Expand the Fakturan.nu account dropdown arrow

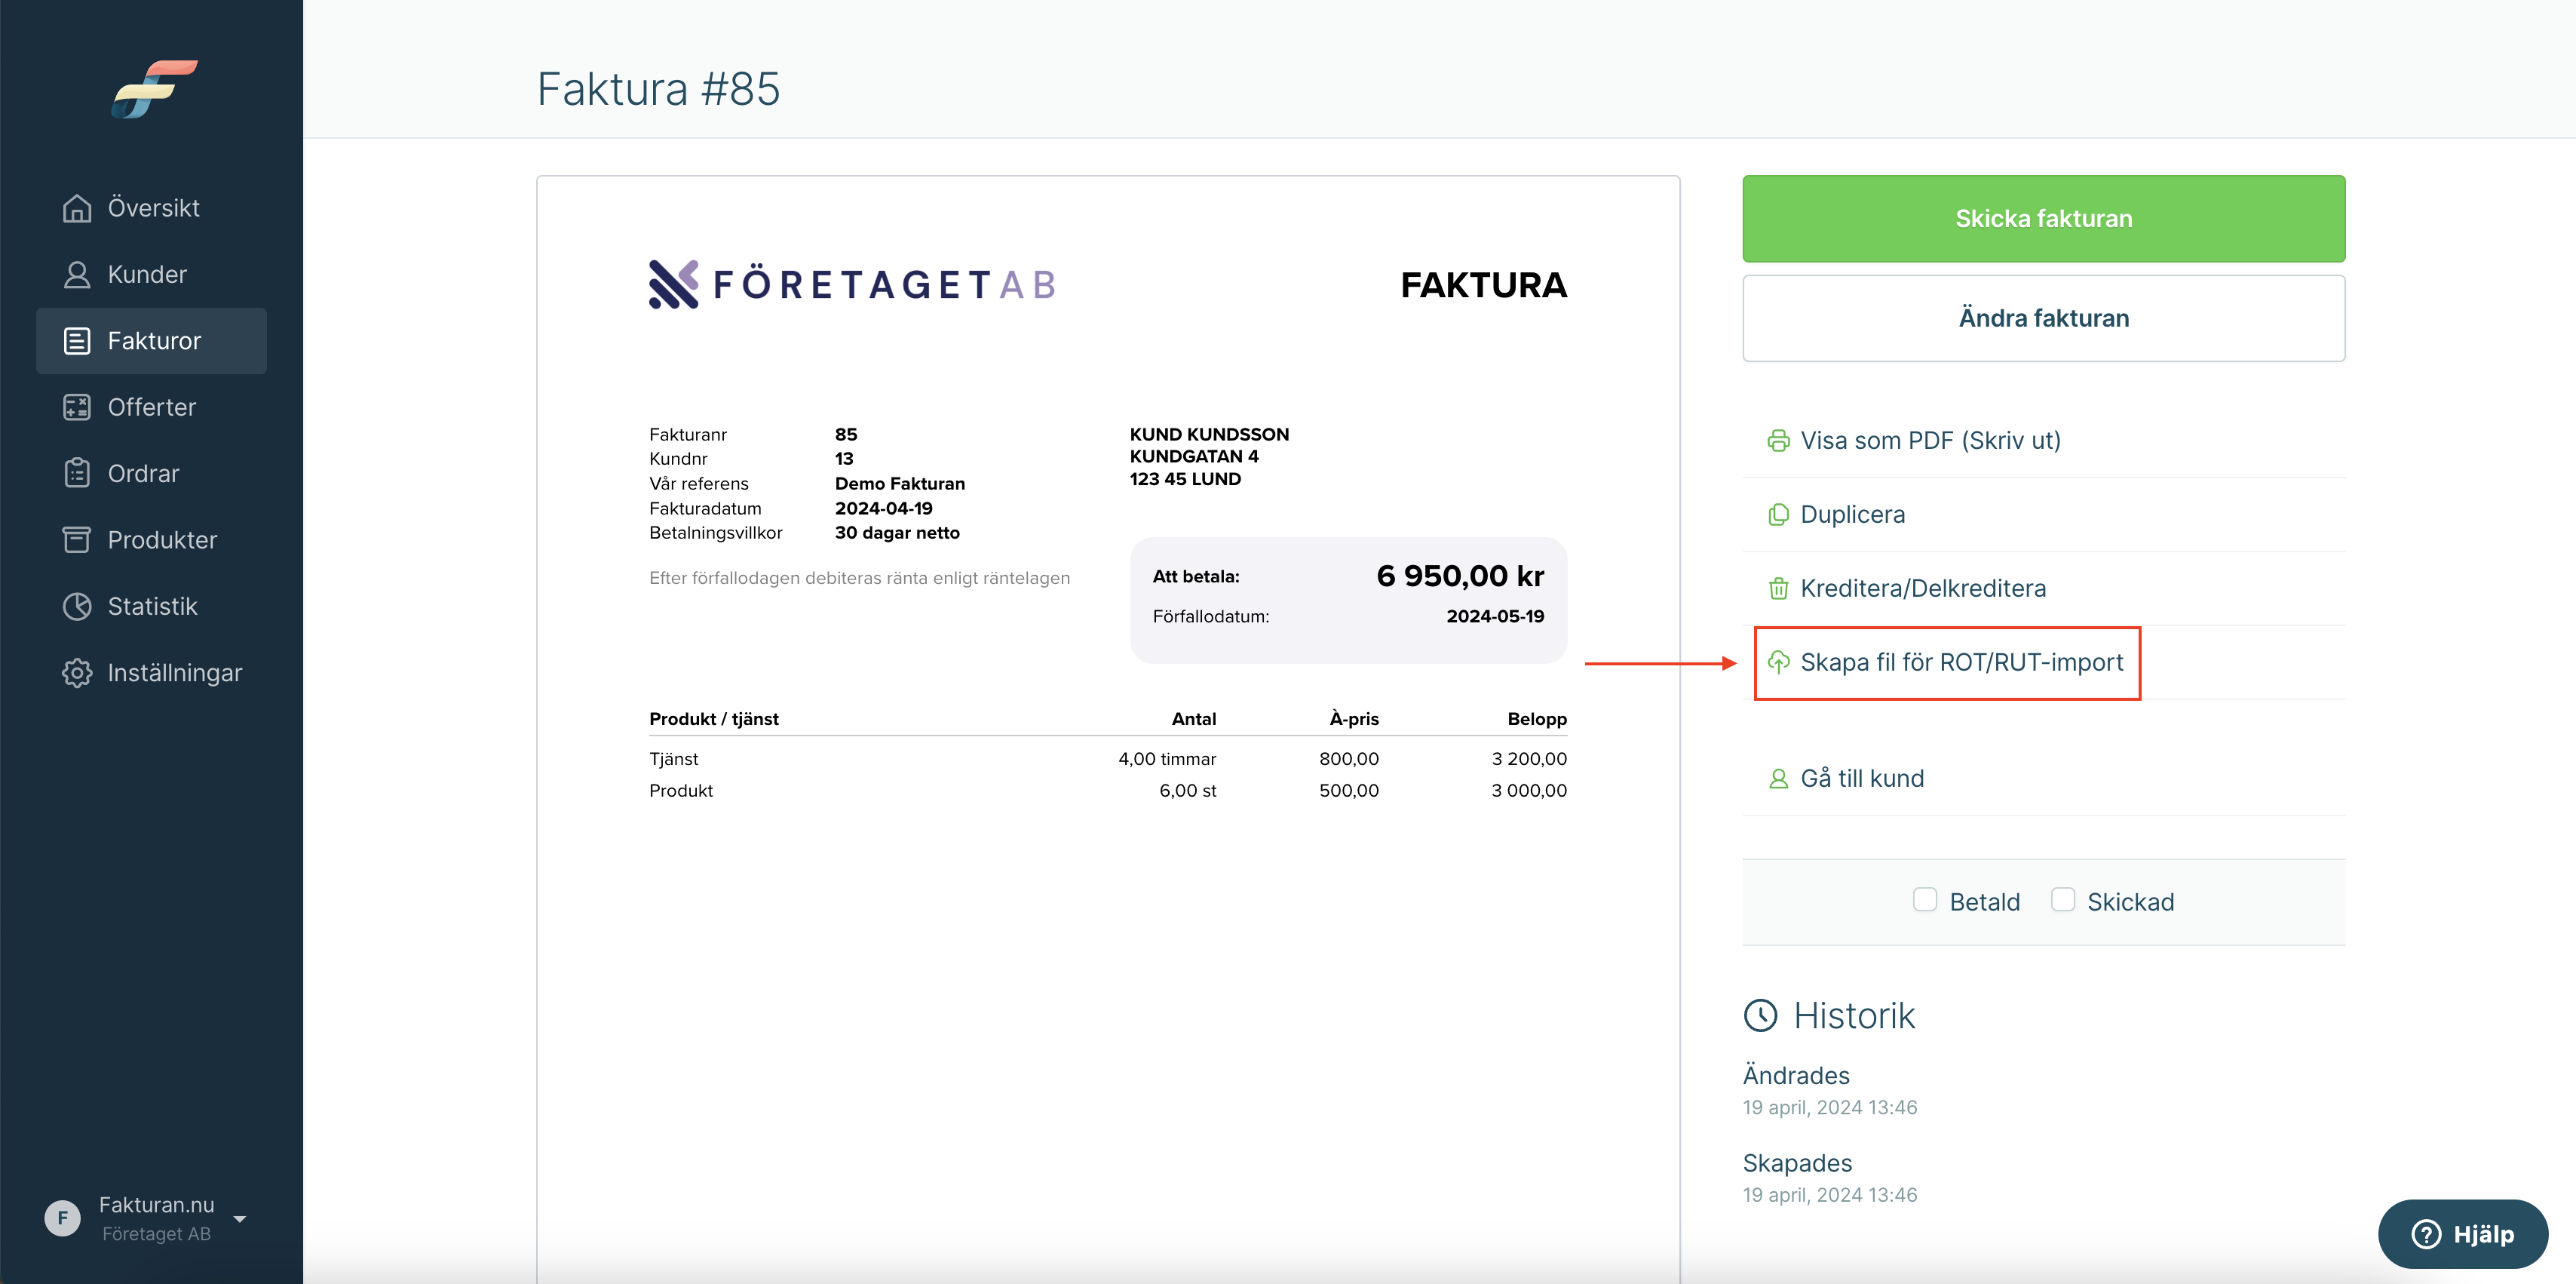(240, 1219)
